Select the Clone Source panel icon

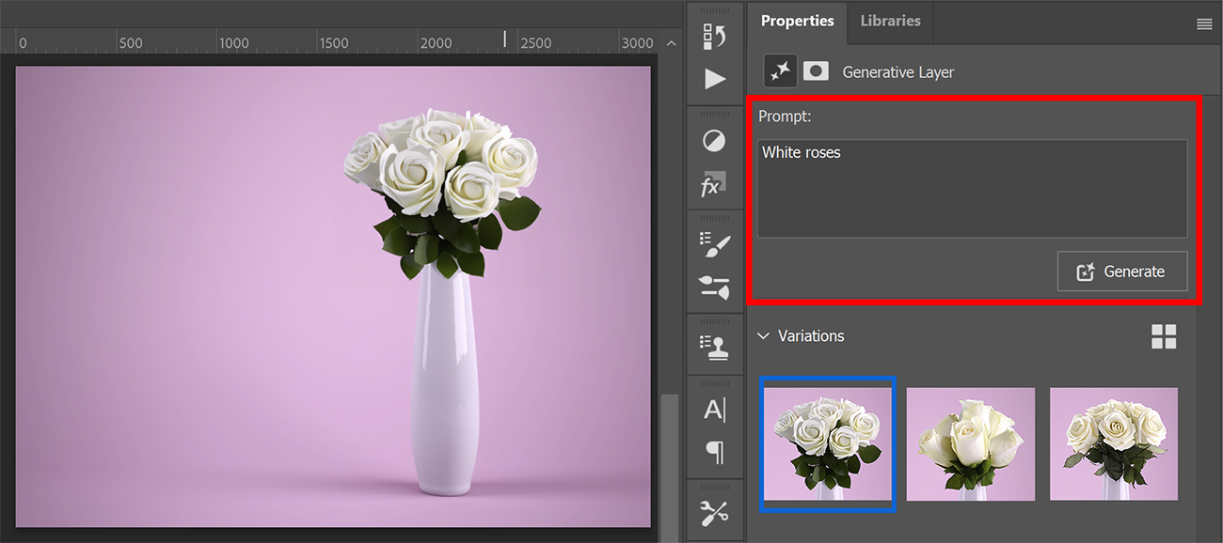pos(715,344)
